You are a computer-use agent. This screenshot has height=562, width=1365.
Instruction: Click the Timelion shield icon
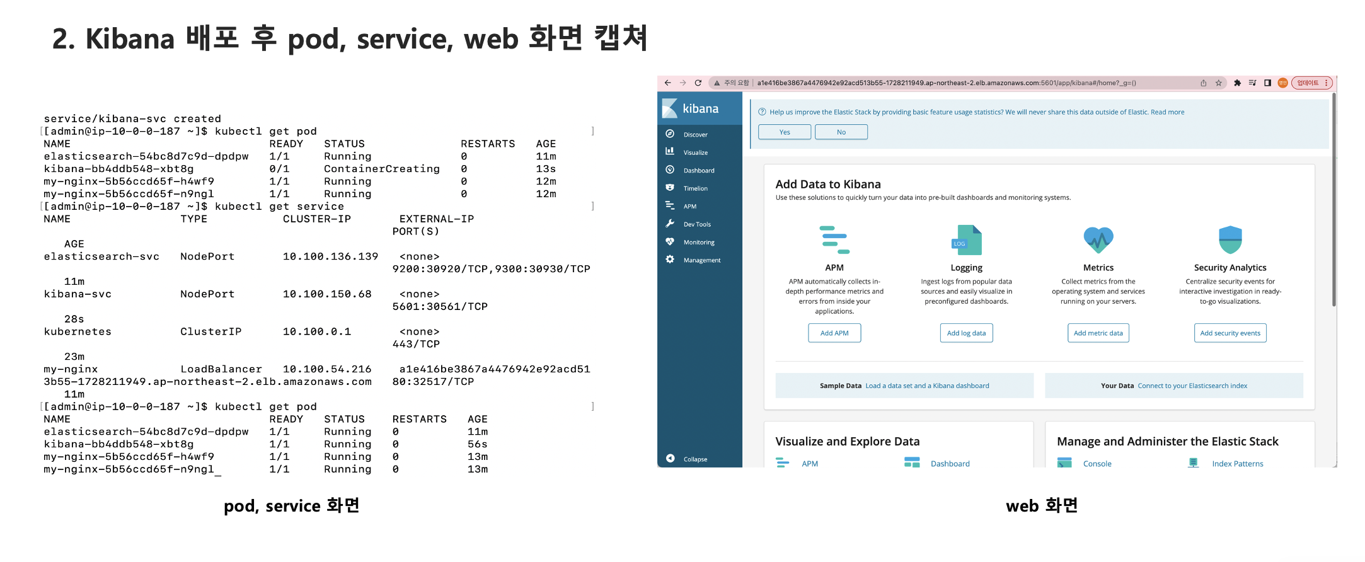[x=670, y=188]
